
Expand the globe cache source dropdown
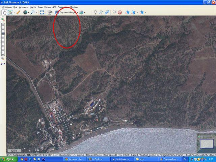tap(29, 12)
